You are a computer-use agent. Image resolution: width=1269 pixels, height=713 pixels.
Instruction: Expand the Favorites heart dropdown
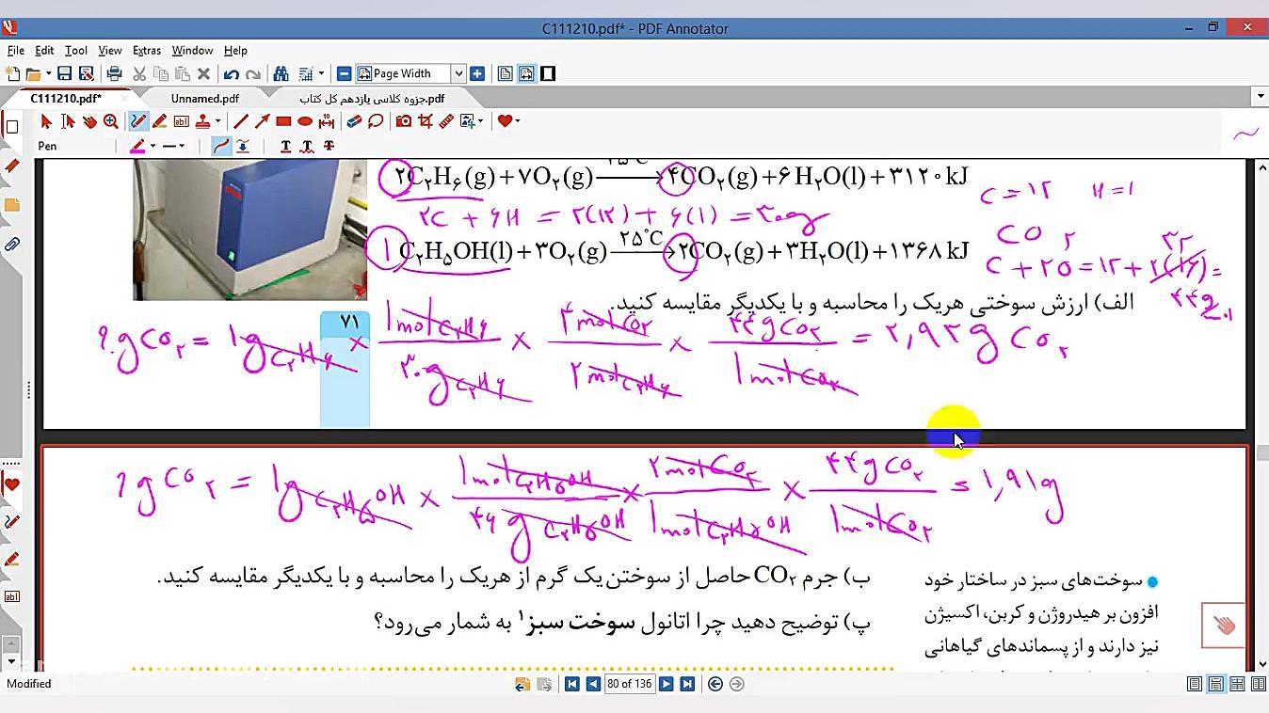[517, 121]
